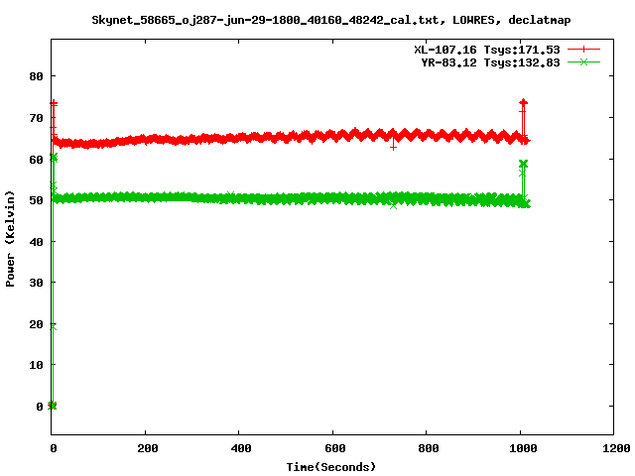Click the y-axis tick label 20
Image resolution: width=635 pixels, height=476 pixels.
pos(36,324)
